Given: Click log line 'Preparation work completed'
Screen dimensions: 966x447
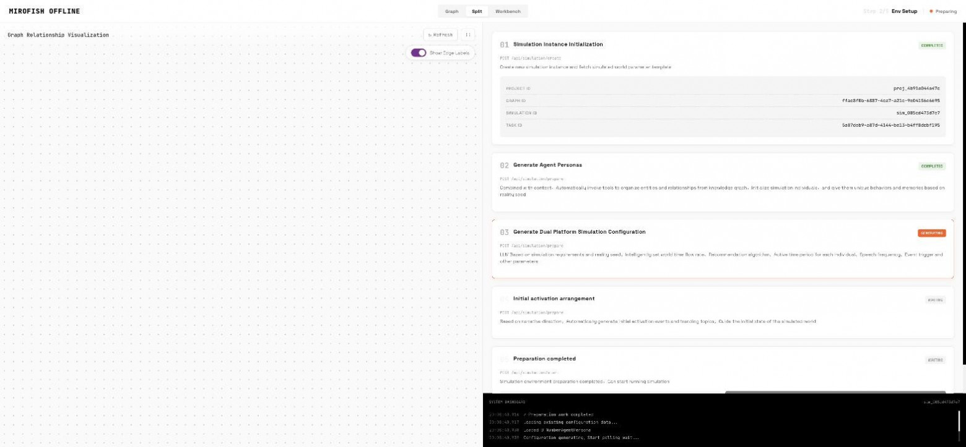Looking at the screenshot, I should 559,414.
